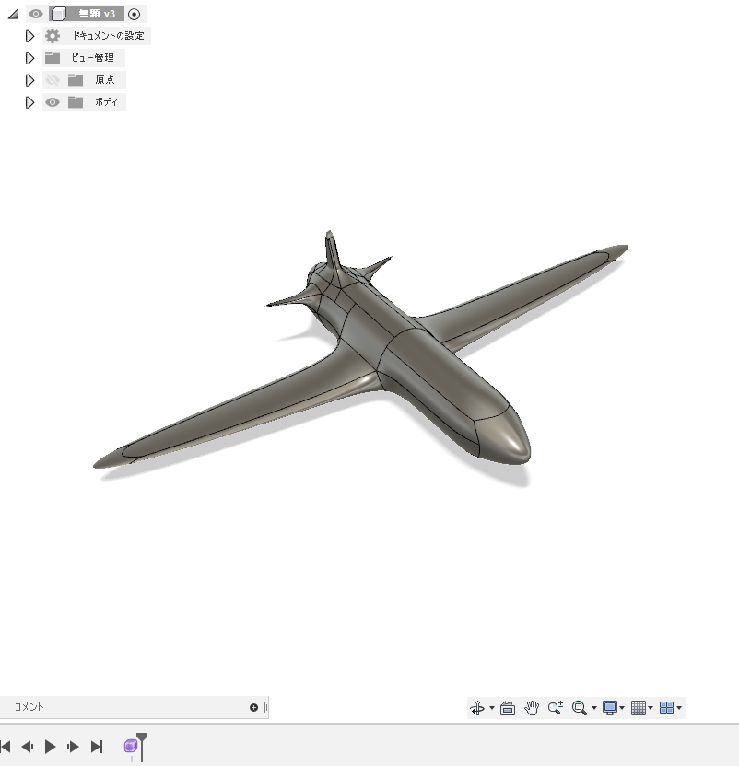Jump to timeline end
Viewport: 739px width, 766px height.
point(97,747)
